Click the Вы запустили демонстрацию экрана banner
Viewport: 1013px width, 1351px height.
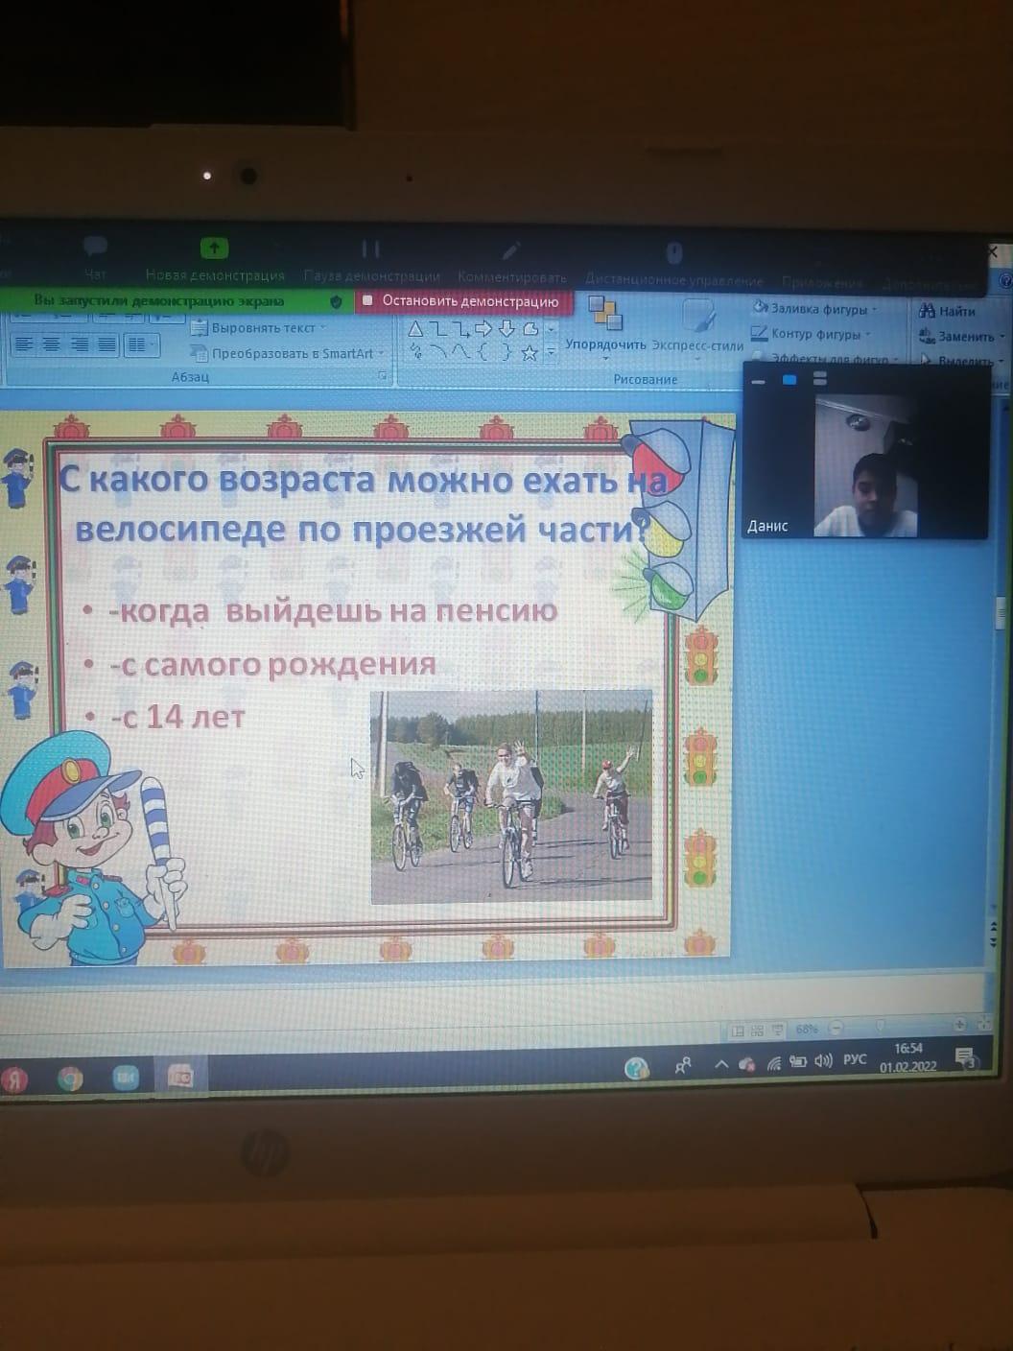159,300
